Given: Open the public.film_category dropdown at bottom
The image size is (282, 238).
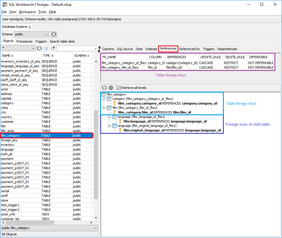Looking at the screenshot, I should pos(49,228).
